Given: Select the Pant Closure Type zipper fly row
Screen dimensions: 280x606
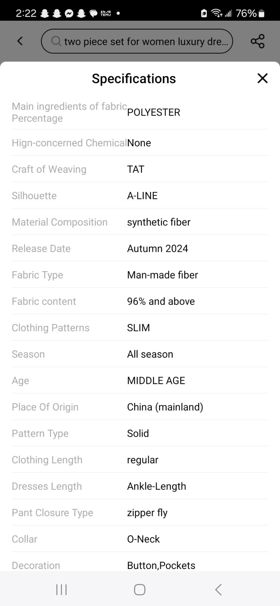Looking at the screenshot, I should tap(140, 512).
